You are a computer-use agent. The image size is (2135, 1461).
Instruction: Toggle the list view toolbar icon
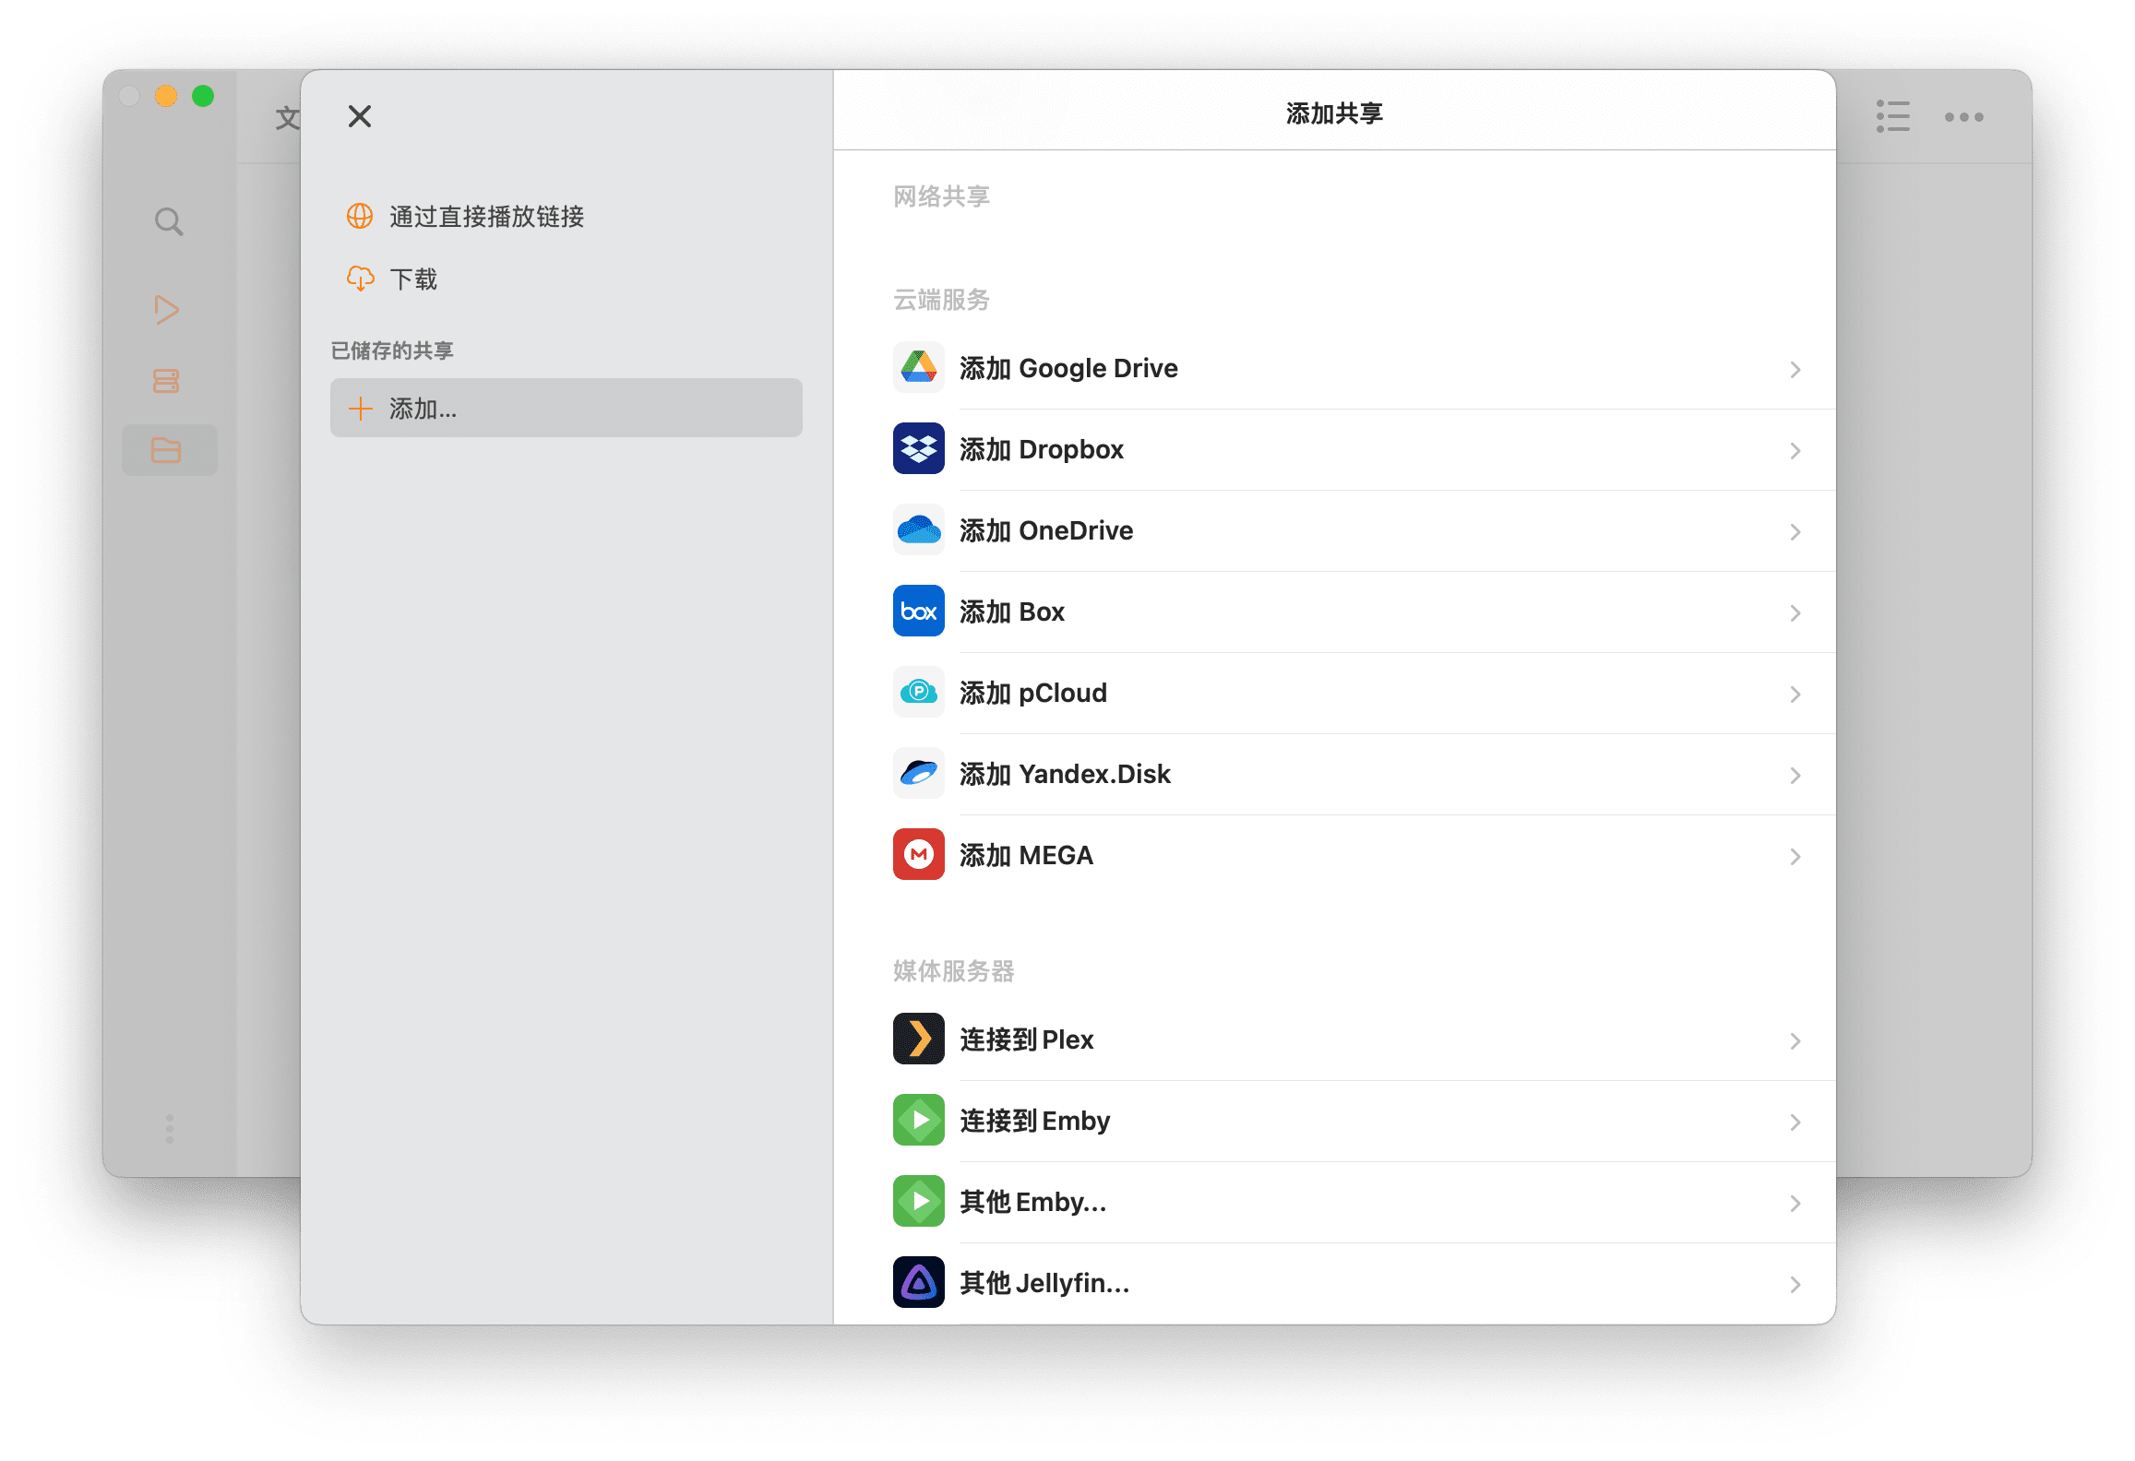[1892, 117]
